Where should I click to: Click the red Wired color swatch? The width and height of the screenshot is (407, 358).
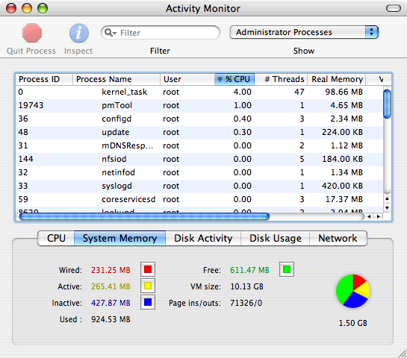pos(148,269)
